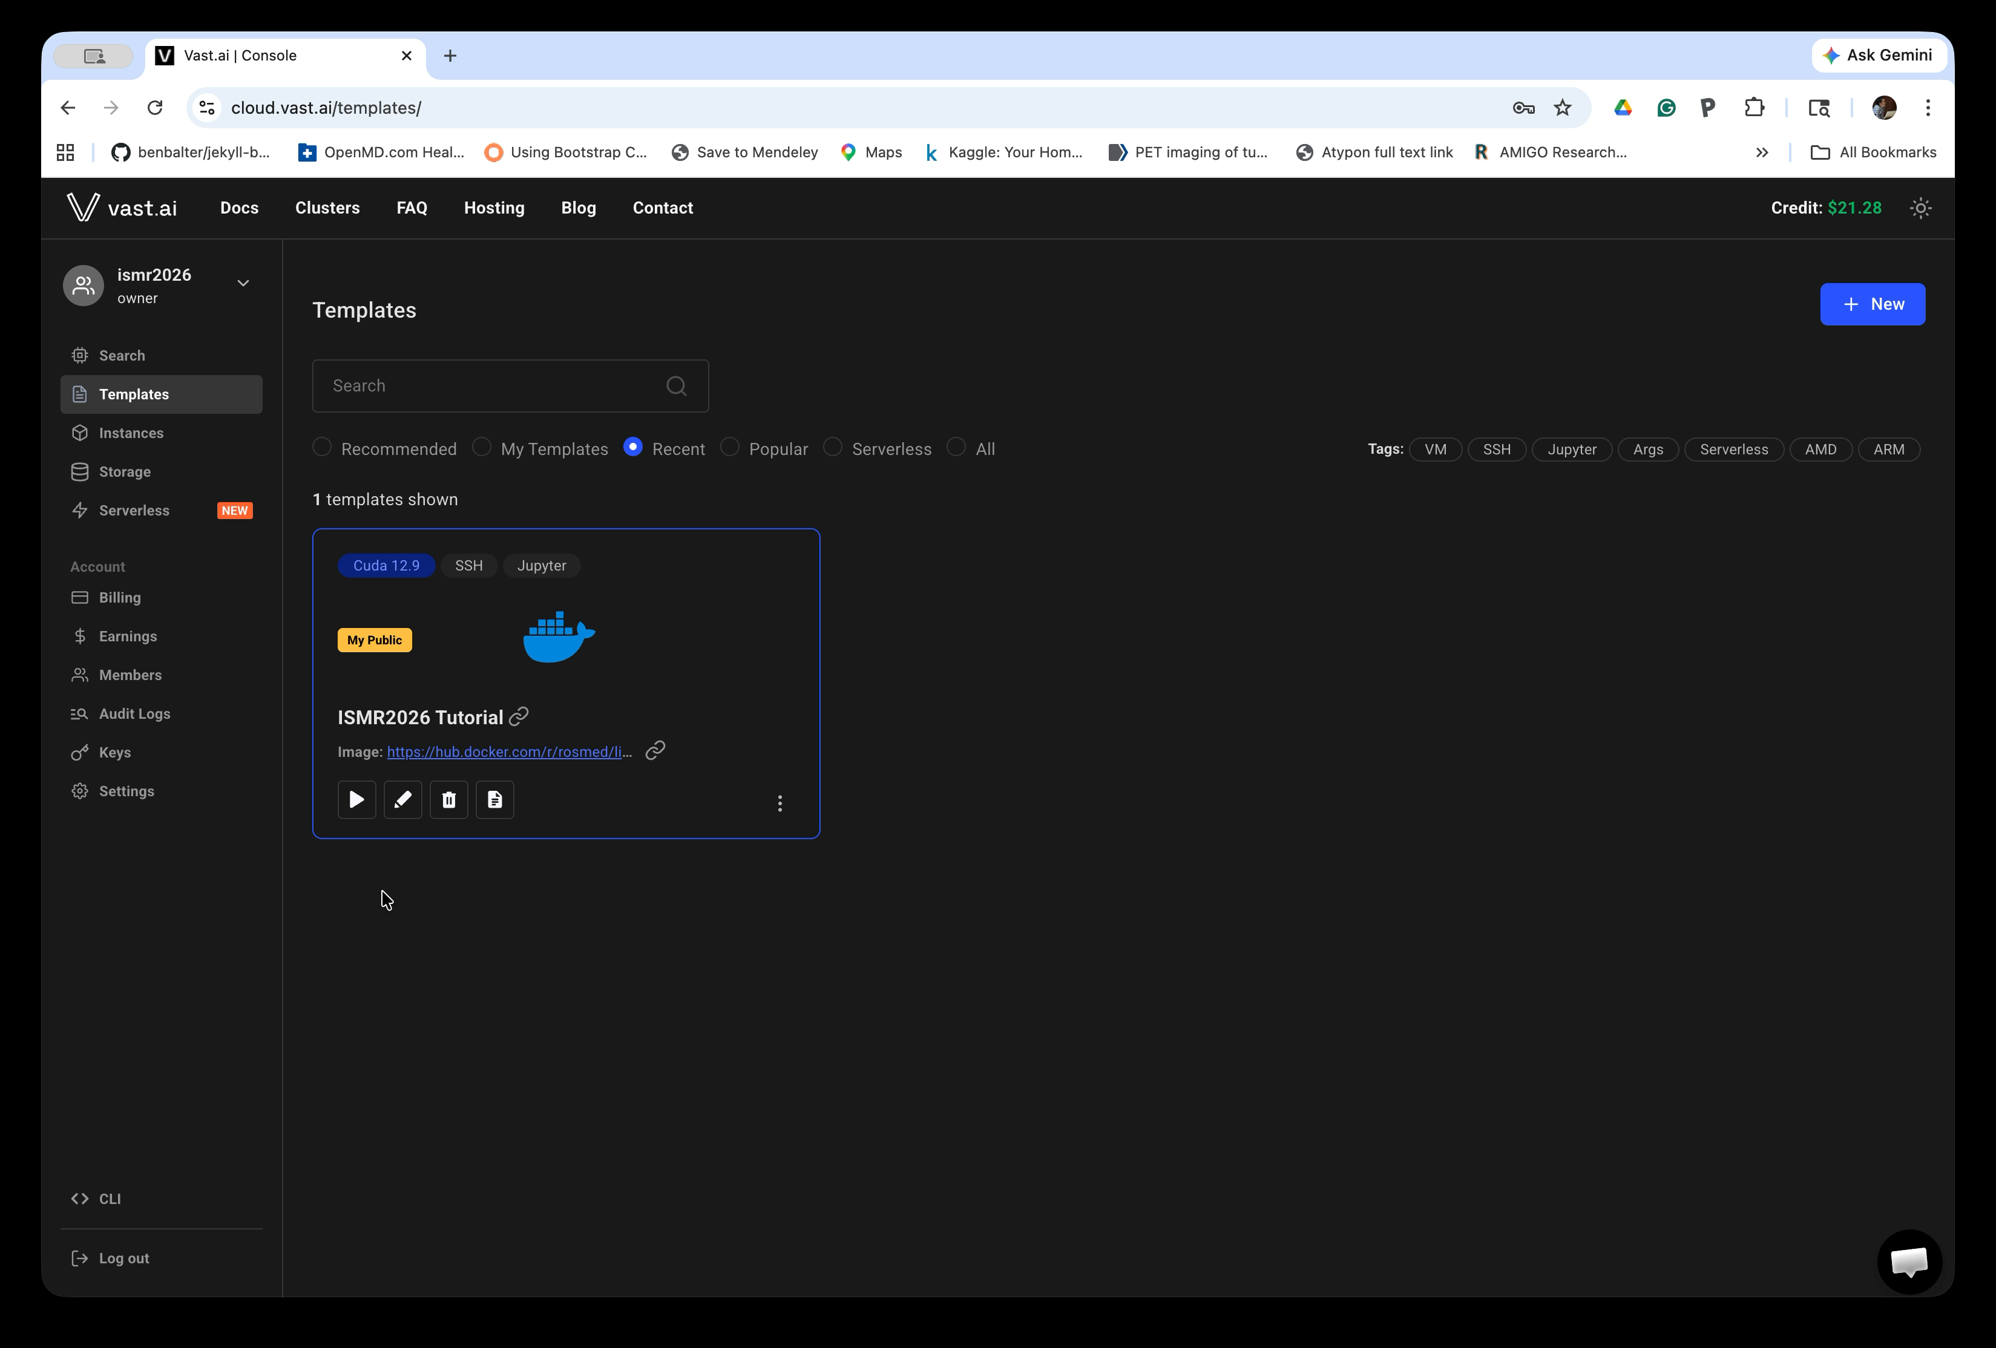Select the My Templates radio option

[x=482, y=447]
